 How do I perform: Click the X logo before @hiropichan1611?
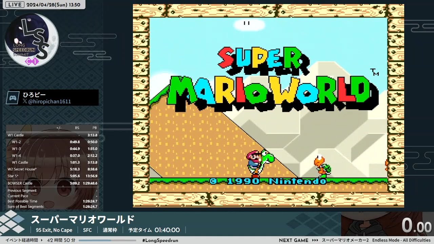[25, 101]
